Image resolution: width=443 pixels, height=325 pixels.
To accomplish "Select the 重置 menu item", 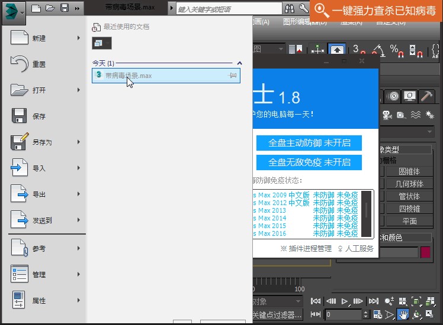I will pyautogui.click(x=39, y=64).
